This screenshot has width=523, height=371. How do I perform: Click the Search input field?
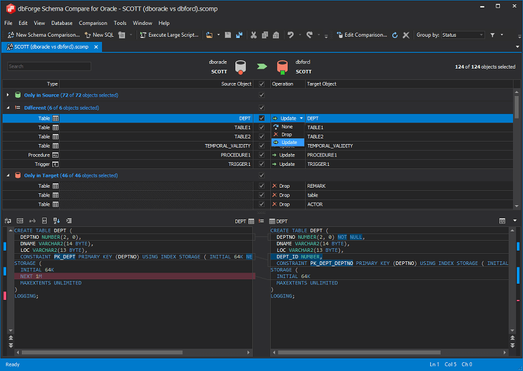(x=49, y=66)
